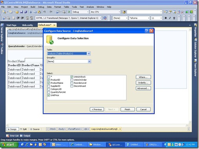Toggle Bold formatting button
This screenshot has height=149, width=199.
click(x=166, y=18)
